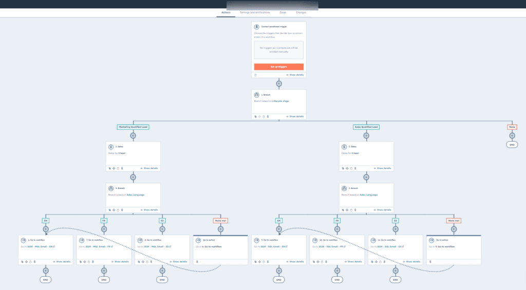Click the orange Set up triggers button
Screen dimensions: 526x290
[x=279, y=67]
